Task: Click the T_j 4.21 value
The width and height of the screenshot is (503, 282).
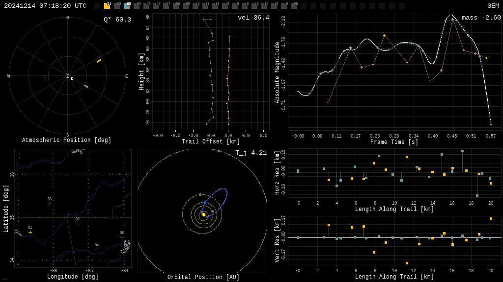Action: (251, 153)
